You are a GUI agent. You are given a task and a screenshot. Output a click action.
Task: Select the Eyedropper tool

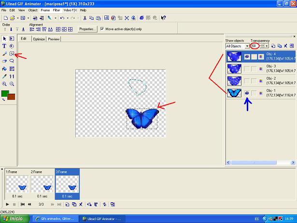4,76
